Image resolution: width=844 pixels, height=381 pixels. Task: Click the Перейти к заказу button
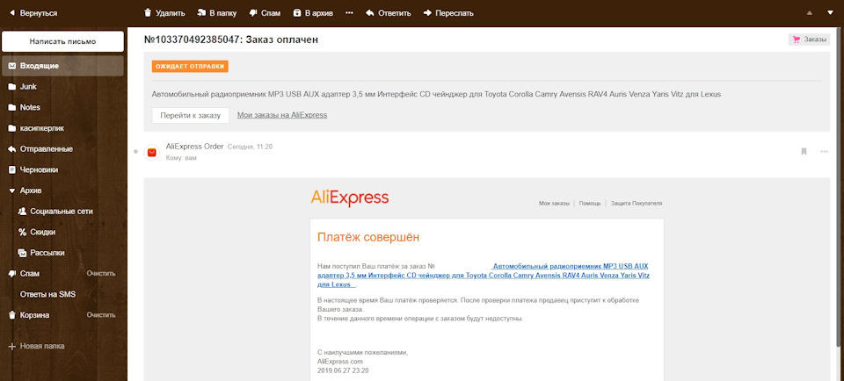(191, 116)
